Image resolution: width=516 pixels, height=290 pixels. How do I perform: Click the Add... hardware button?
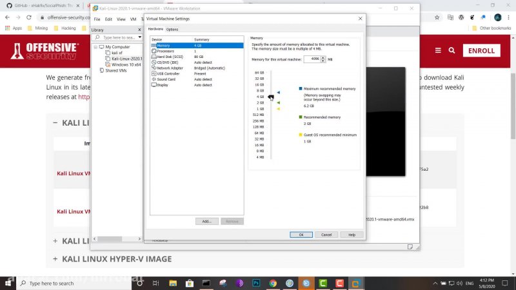[206, 221]
